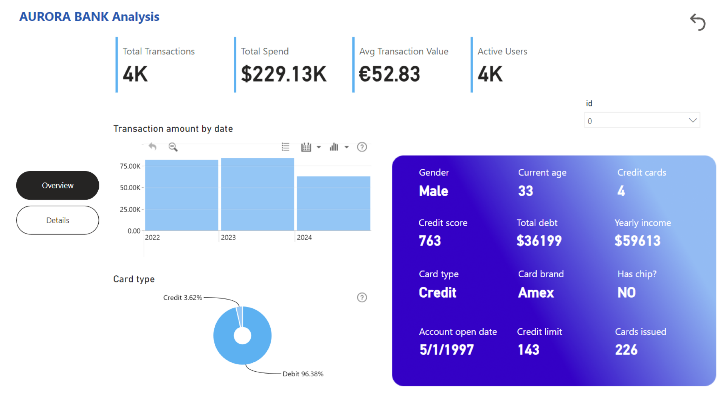This screenshot has width=726, height=408.
Task: Click the Has chip value 'NO'
Action: pyautogui.click(x=627, y=293)
